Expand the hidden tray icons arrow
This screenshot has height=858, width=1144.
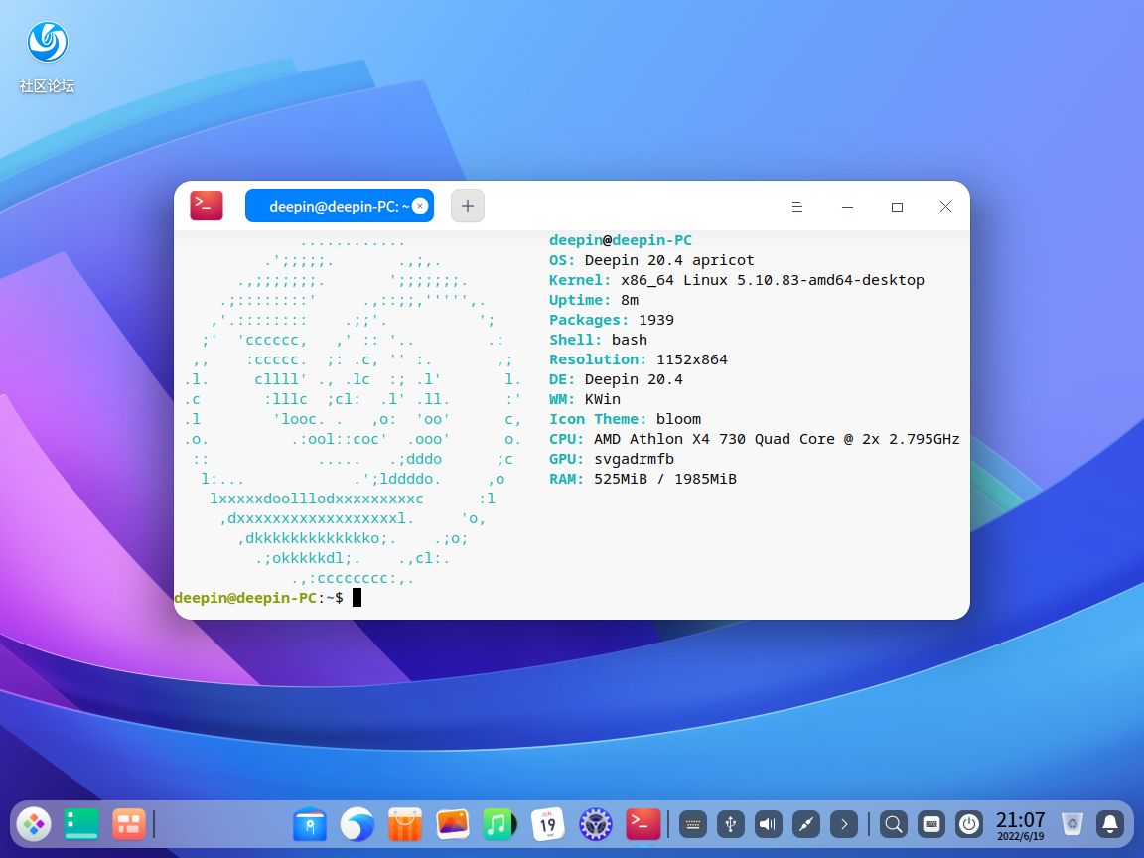coord(844,823)
